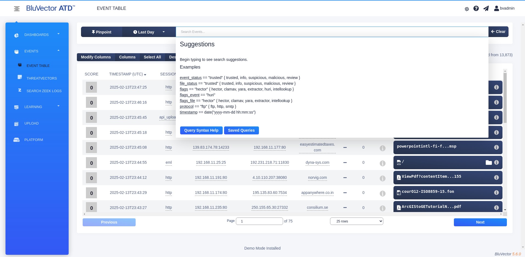
Task: Click the Search Zeek Logs Z icon
Action: pos(20,90)
